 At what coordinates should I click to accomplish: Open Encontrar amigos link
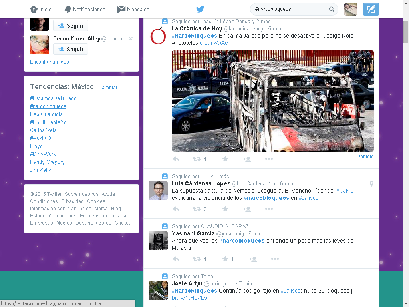(49, 62)
